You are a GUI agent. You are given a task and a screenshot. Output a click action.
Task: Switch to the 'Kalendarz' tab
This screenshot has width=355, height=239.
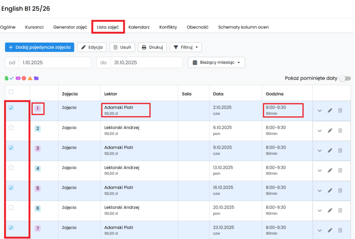(139, 27)
